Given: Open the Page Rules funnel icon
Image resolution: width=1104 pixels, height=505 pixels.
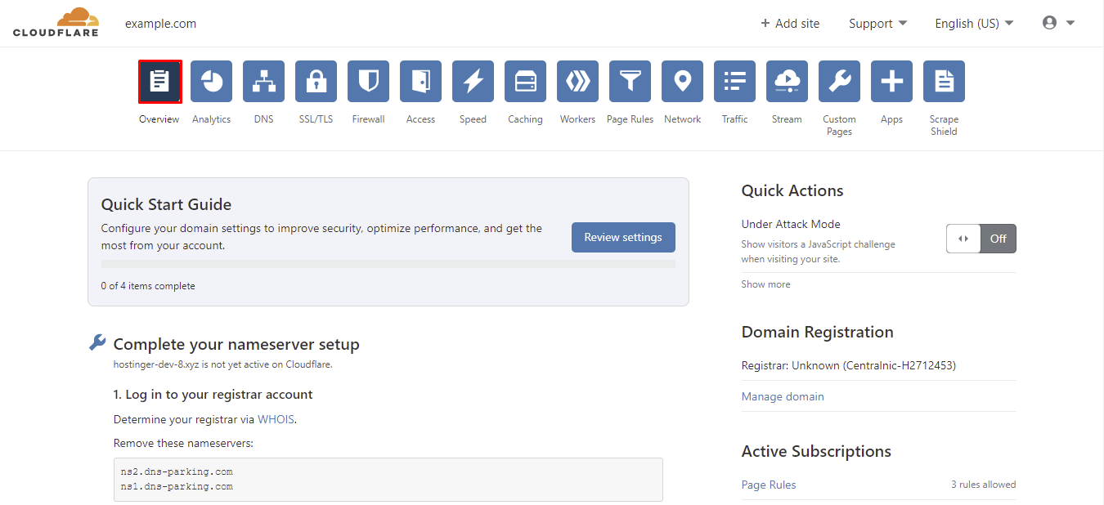Looking at the screenshot, I should [x=630, y=82].
